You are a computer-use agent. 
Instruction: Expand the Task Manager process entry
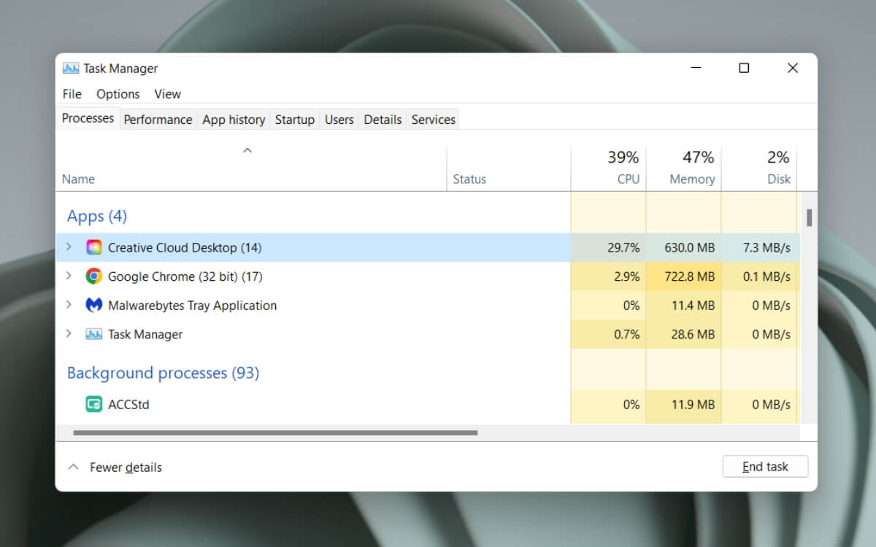(x=69, y=333)
